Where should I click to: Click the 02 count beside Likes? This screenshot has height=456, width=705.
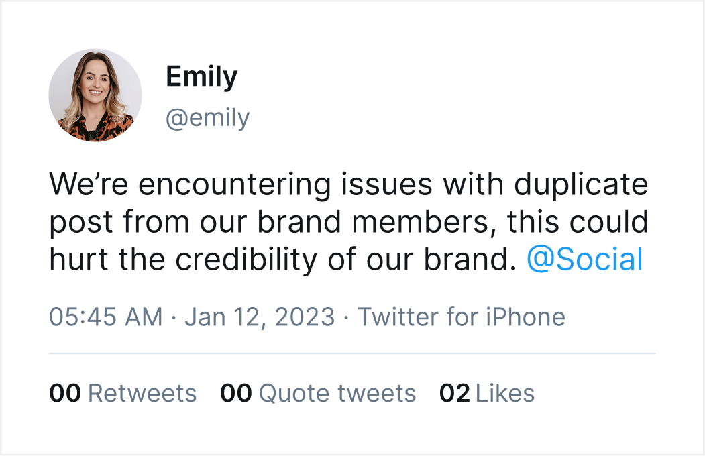point(455,393)
